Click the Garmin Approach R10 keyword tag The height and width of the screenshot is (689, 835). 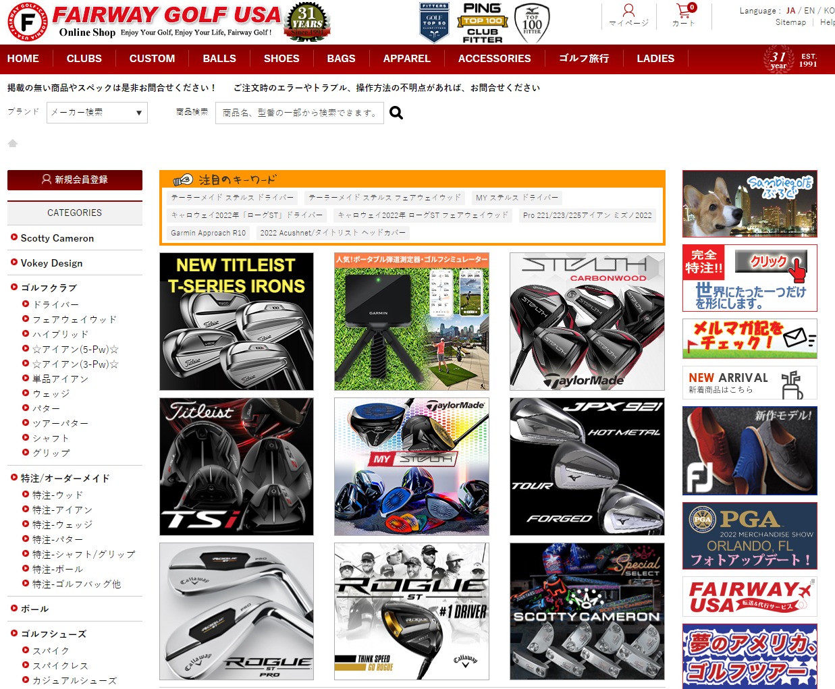pyautogui.click(x=209, y=233)
